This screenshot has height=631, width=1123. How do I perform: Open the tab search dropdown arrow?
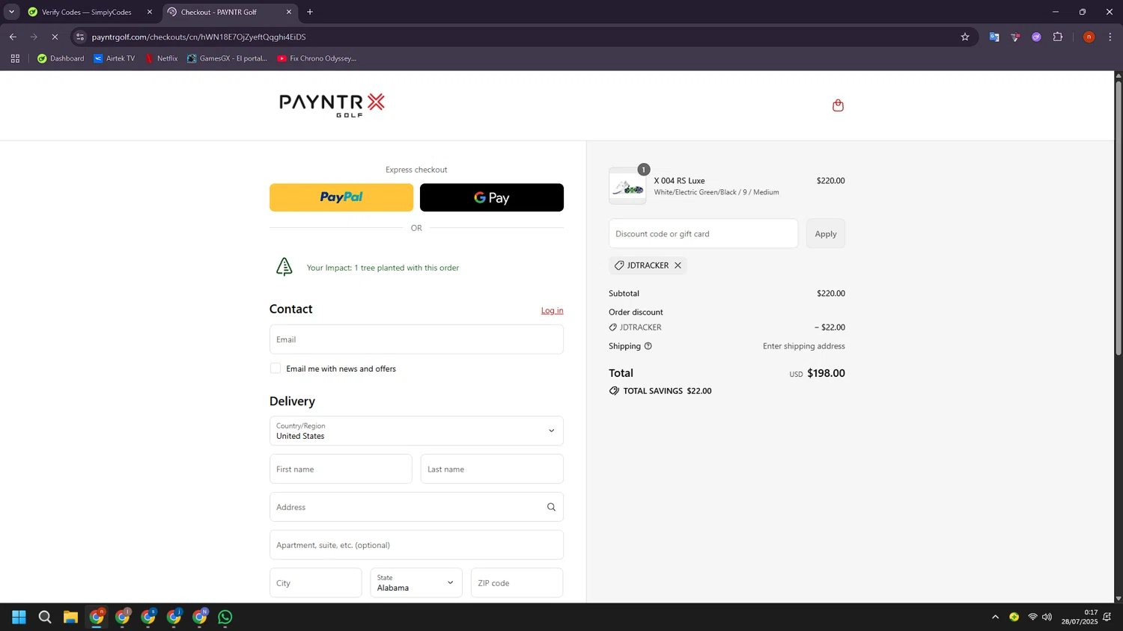pyautogui.click(x=11, y=12)
